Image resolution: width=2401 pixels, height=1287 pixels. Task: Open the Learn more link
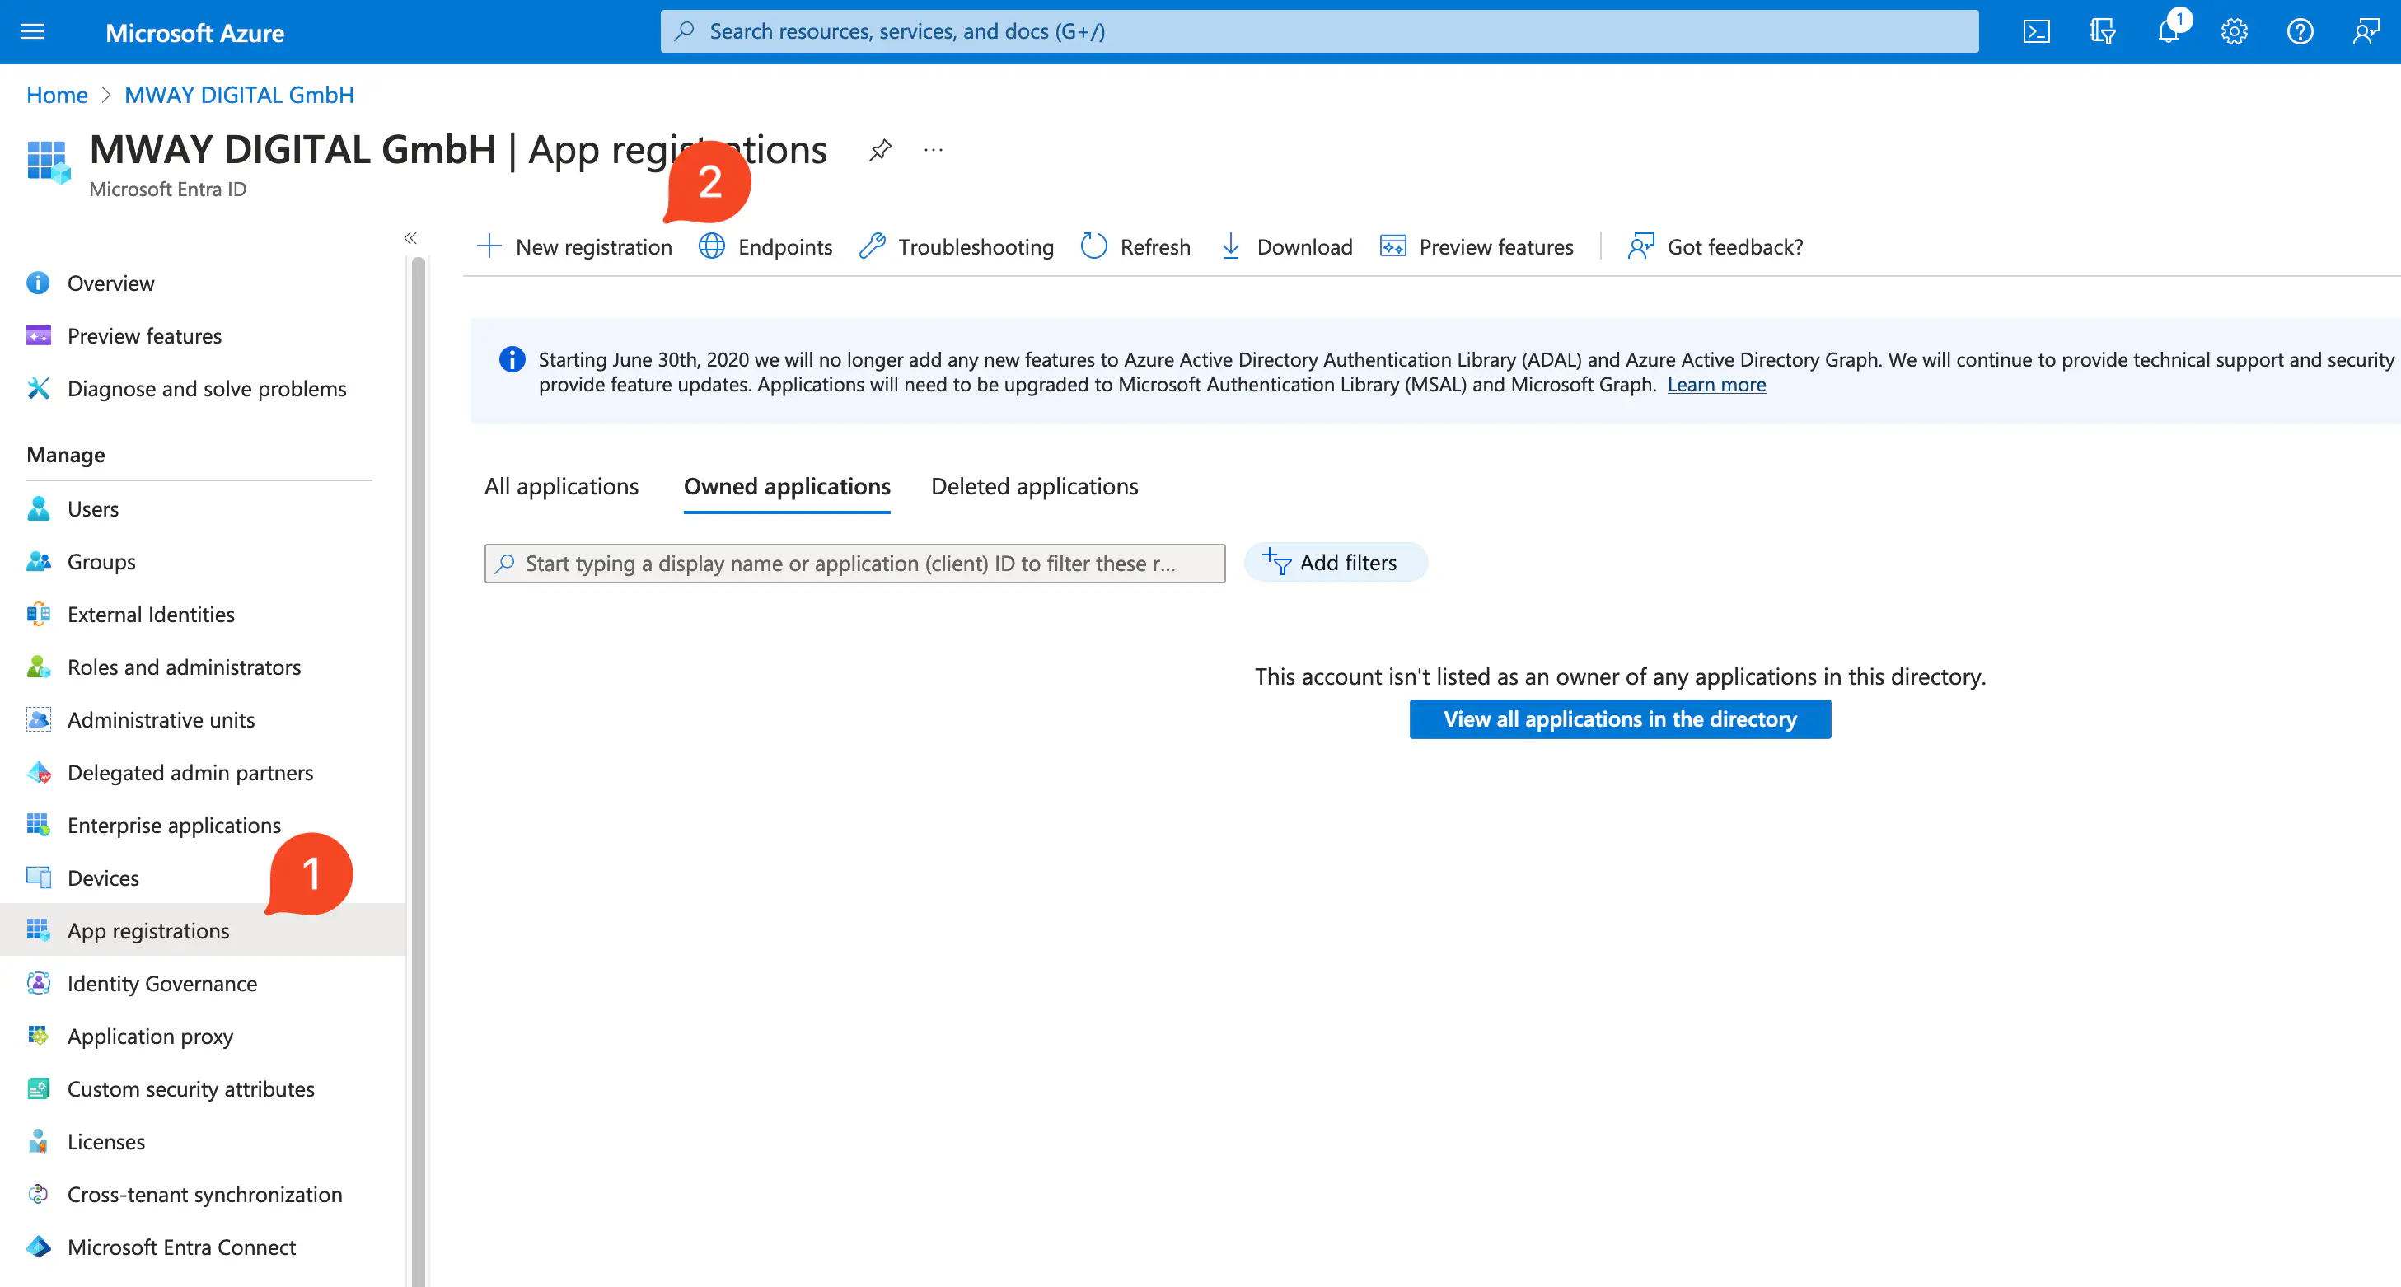pyautogui.click(x=1716, y=385)
